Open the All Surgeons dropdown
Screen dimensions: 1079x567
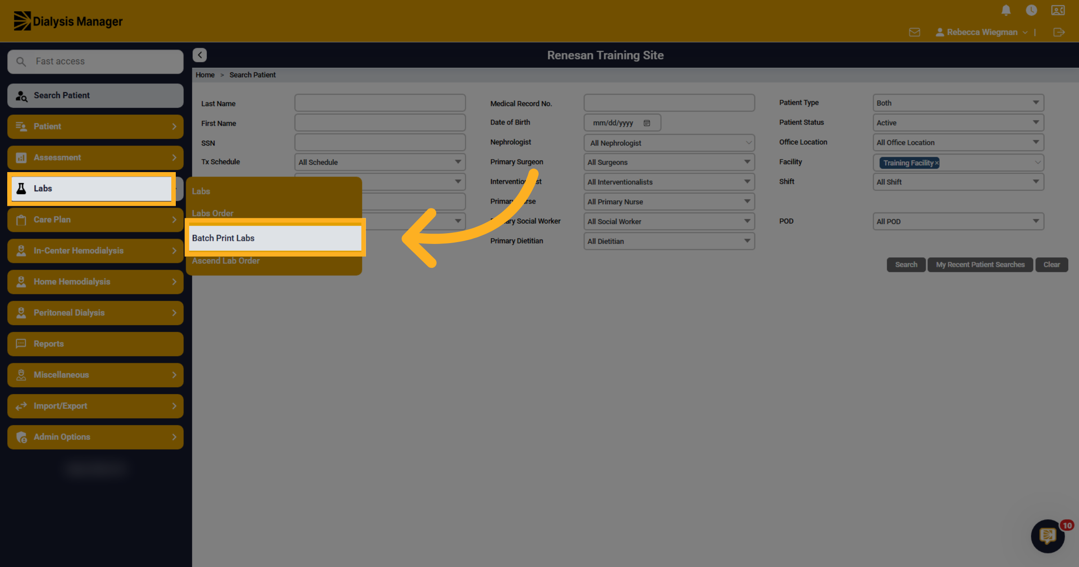pyautogui.click(x=669, y=162)
